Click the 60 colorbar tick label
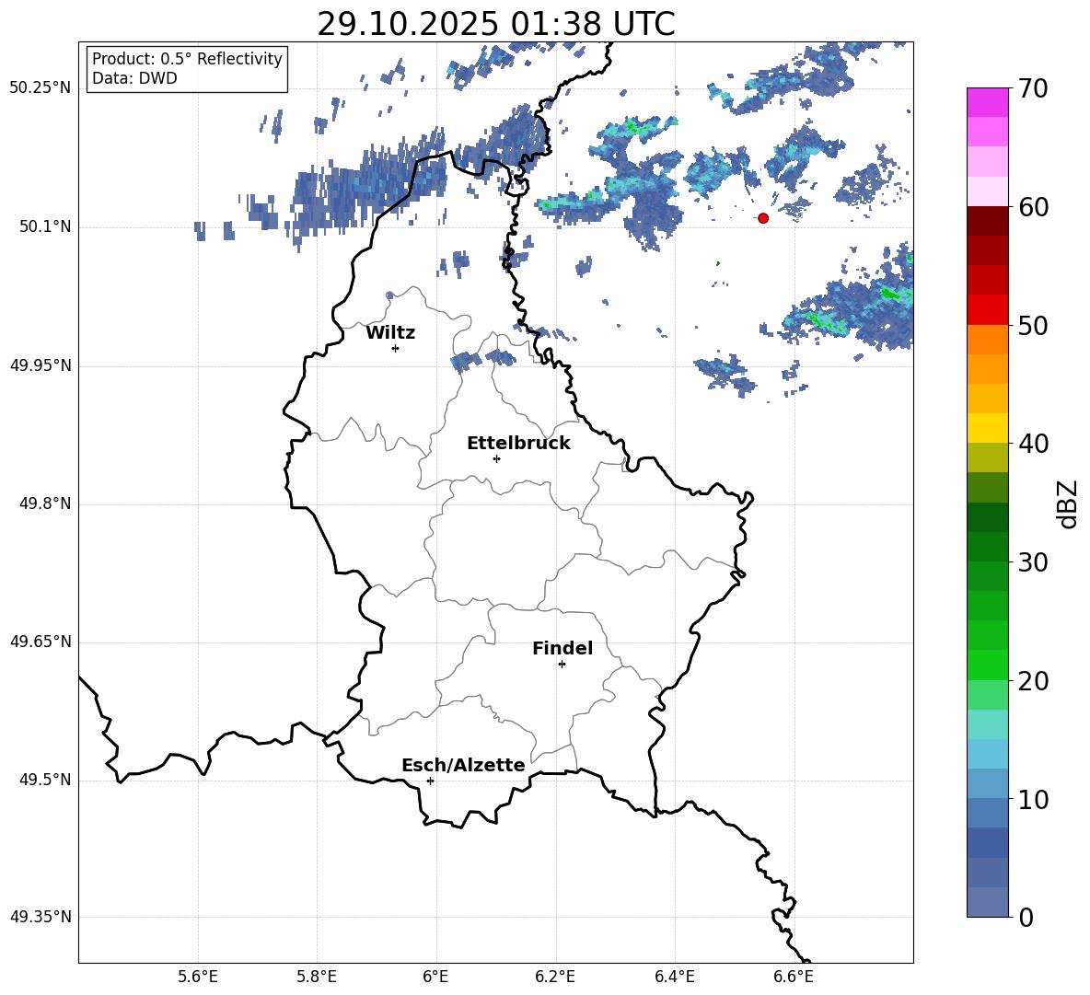 pos(1033,207)
